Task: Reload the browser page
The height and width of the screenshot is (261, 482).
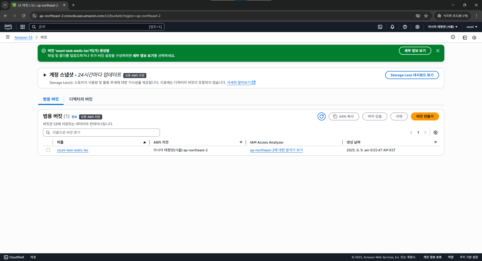Action: (24, 16)
